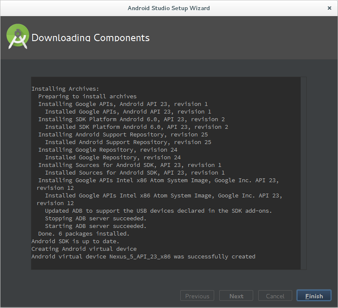Click 'Installed Android Support Repository, revision 25' line
Image resolution: width=338 pixels, height=308 pixels.
pyautogui.click(x=128, y=142)
